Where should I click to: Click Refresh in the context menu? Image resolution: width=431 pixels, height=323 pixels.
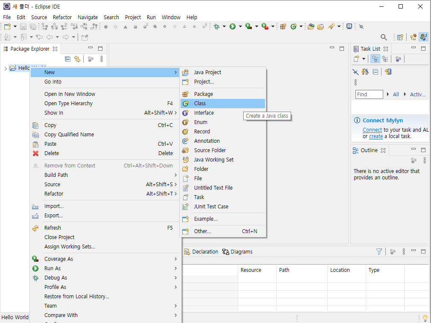pos(105,228)
